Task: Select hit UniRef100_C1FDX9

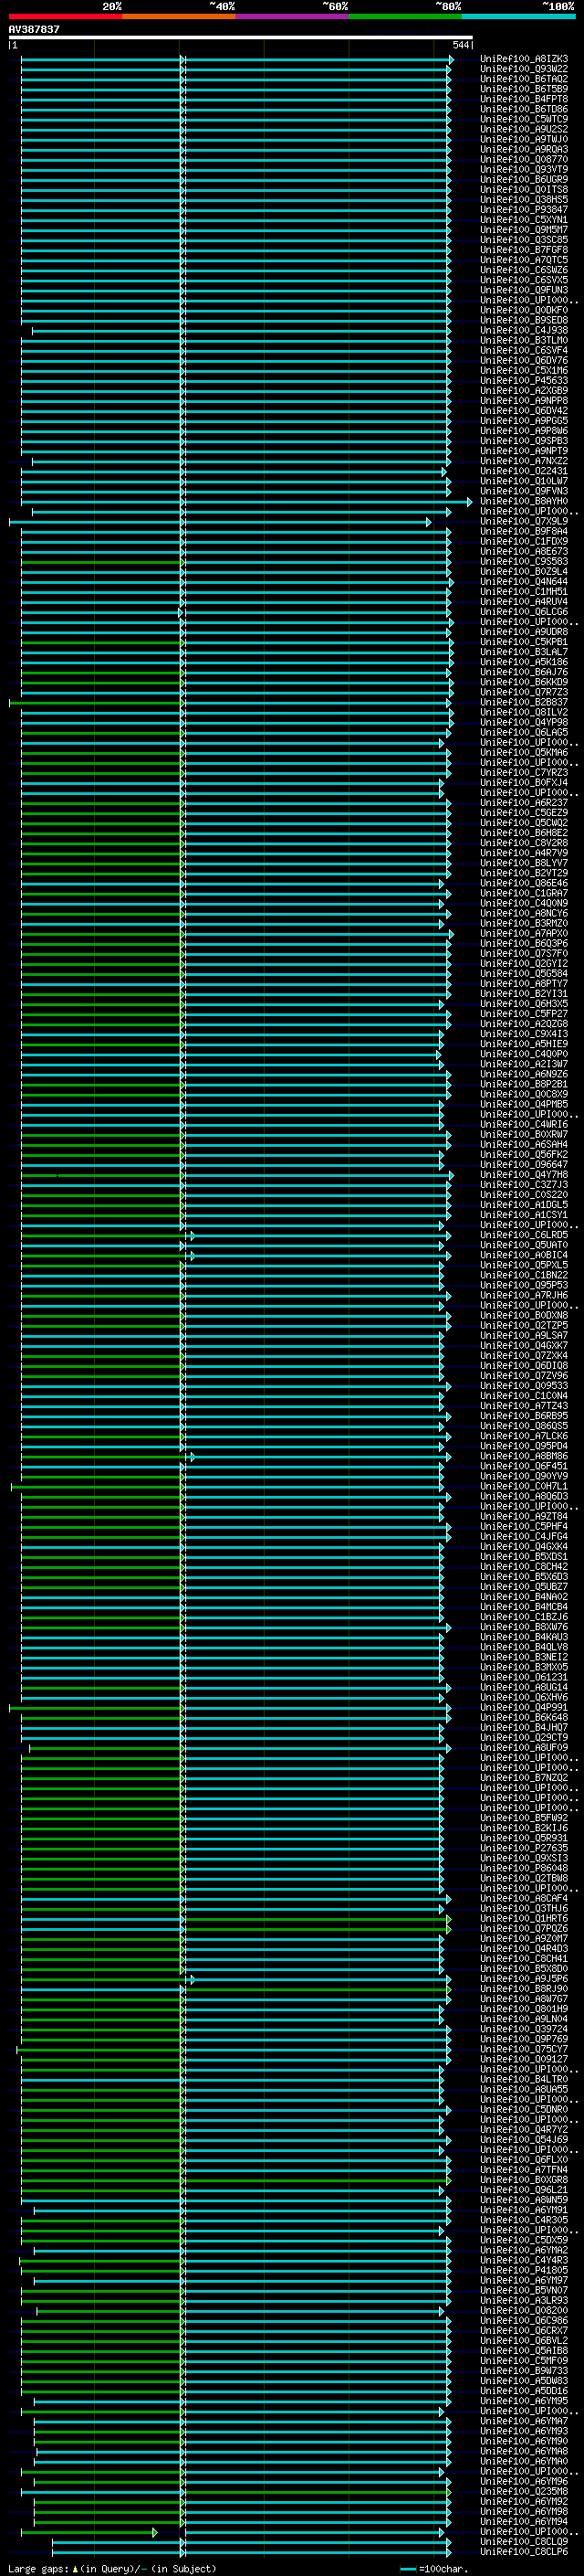Action: 523,541
